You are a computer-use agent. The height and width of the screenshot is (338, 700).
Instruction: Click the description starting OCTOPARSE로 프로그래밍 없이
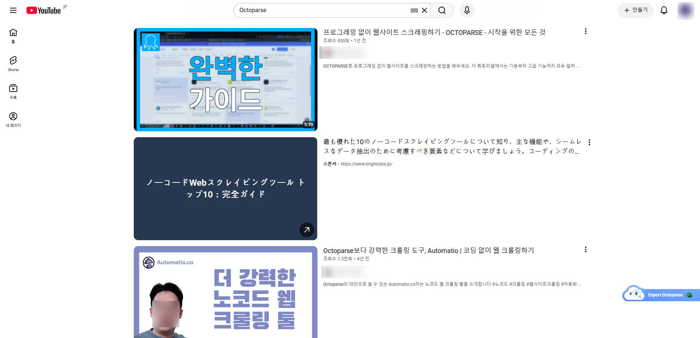(x=451, y=66)
